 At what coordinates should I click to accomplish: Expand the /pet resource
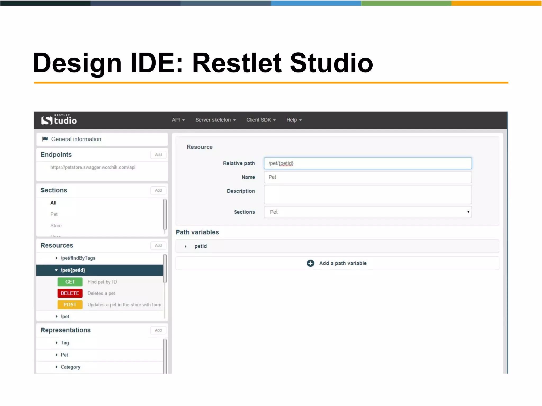pyautogui.click(x=56, y=316)
